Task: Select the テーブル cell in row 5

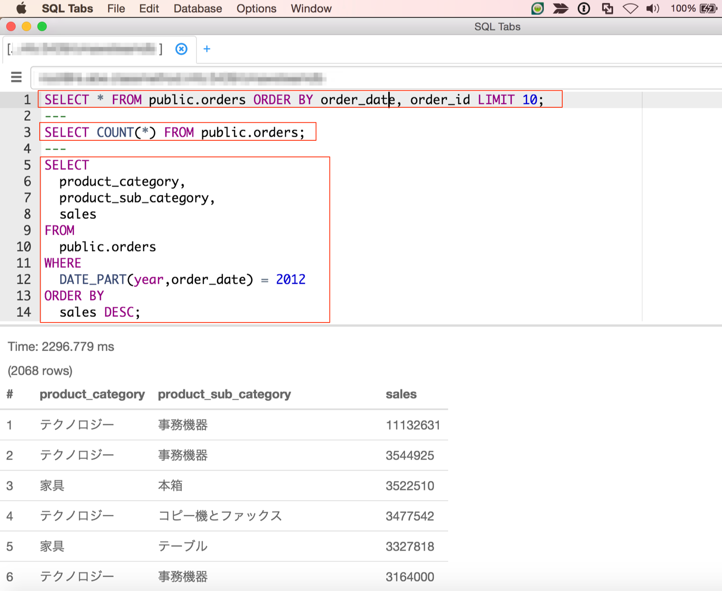Action: tap(182, 546)
